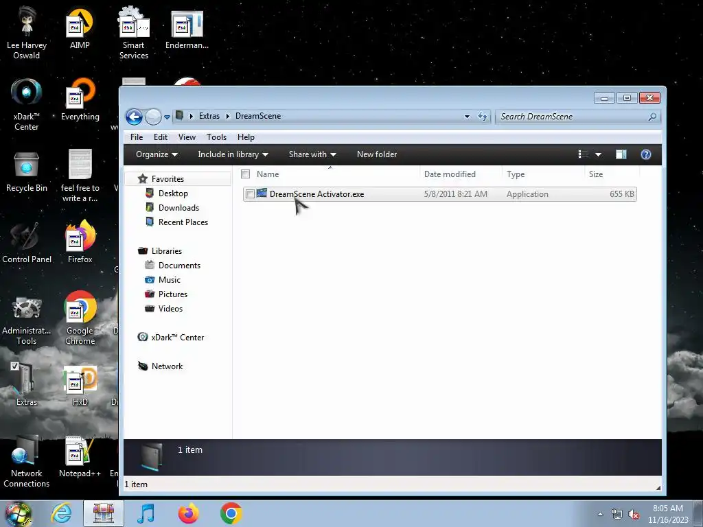The width and height of the screenshot is (703, 527).
Task: Refresh the folder with the address bar refresh icon
Action: (x=483, y=117)
